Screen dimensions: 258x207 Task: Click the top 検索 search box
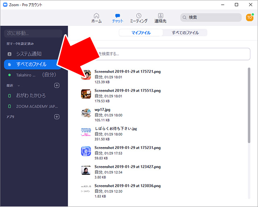coord(212,18)
